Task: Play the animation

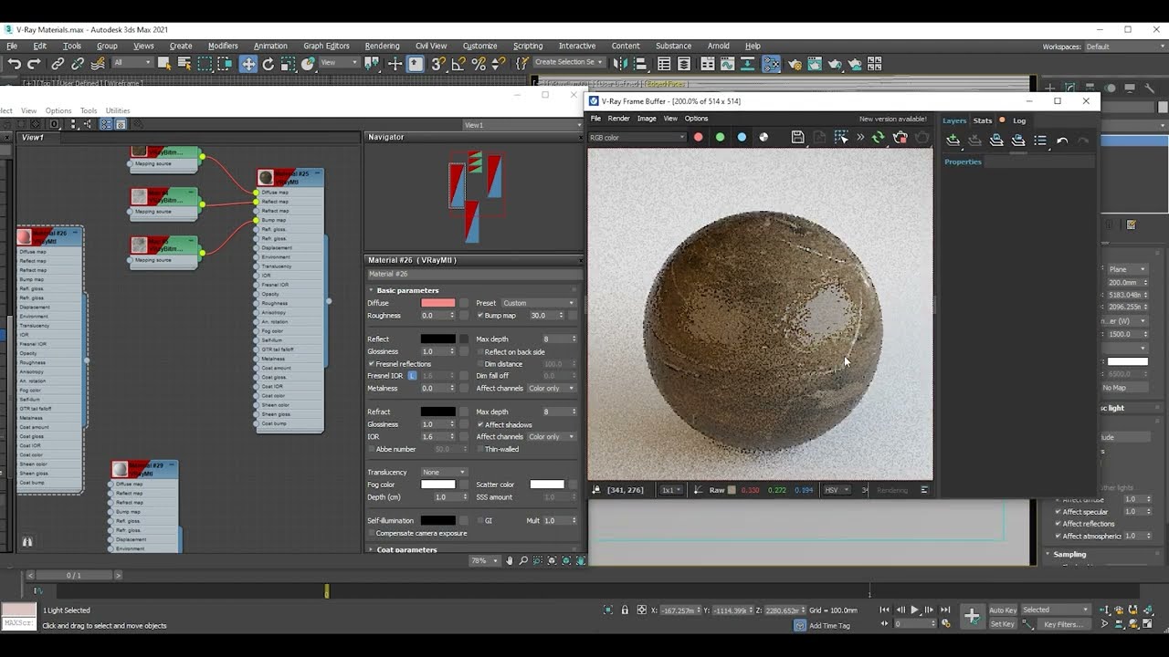Action: 914,610
